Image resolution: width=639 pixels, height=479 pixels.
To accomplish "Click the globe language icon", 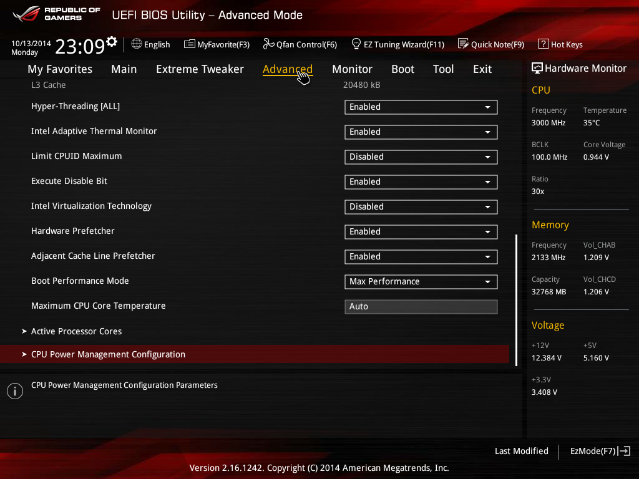I will 137,44.
